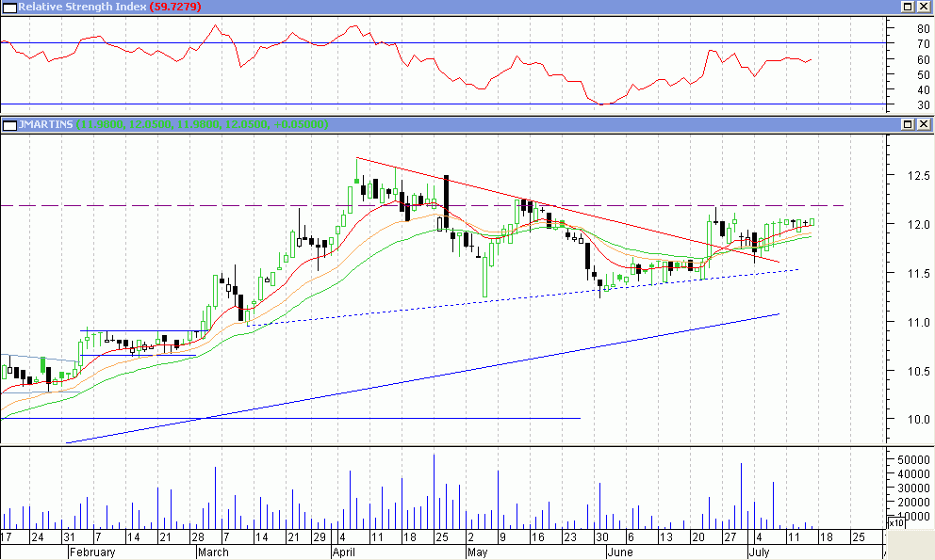Click the June month label on date axis
Image resolution: width=935 pixels, height=560 pixels.
pos(620,552)
